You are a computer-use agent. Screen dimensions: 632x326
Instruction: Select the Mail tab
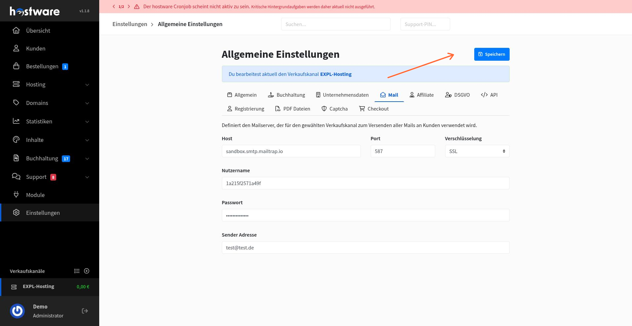click(389, 95)
